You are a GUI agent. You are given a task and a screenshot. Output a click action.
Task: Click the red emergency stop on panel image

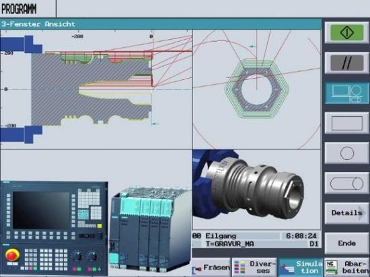pyautogui.click(x=12, y=255)
